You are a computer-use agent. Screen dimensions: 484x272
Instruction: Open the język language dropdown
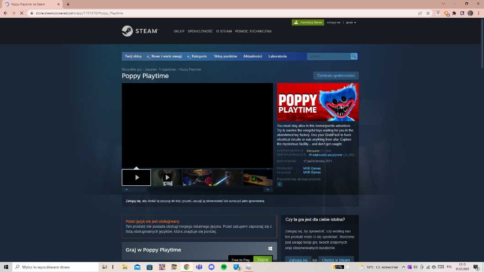[351, 22]
